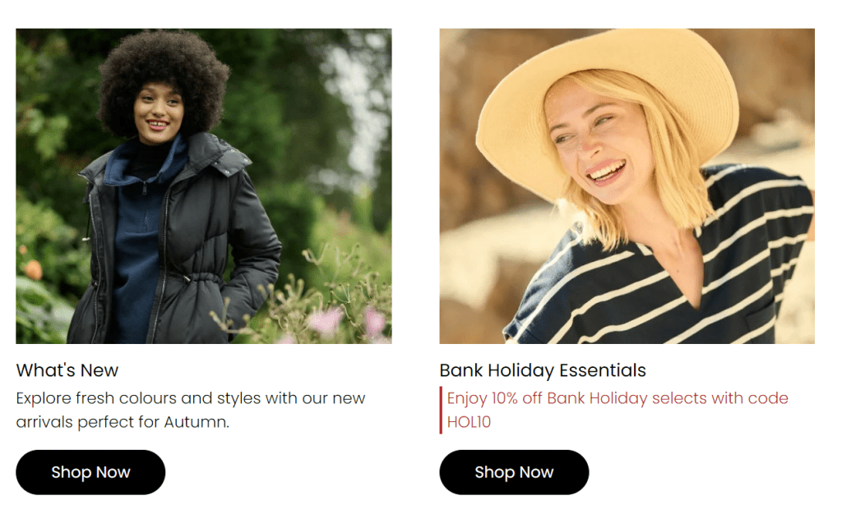The height and width of the screenshot is (514, 842).
Task: Click Shop Now under Bank Holiday Essentials
Action: [x=514, y=472]
